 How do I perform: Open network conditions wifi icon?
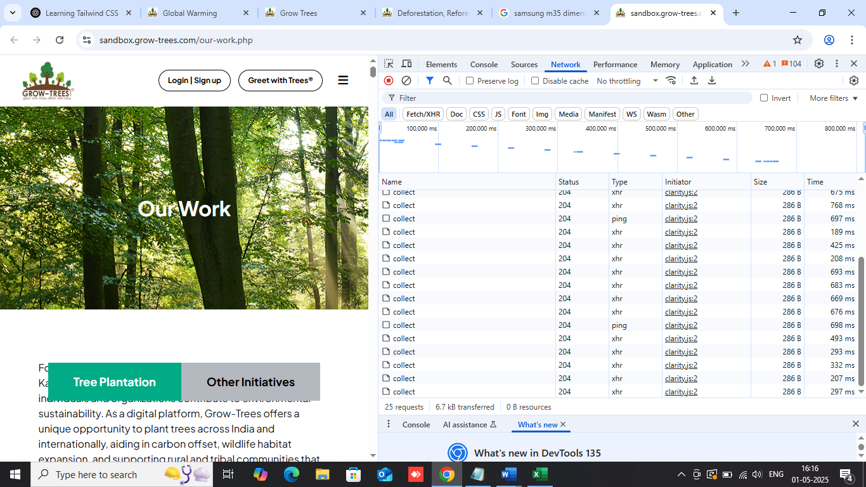[671, 81]
